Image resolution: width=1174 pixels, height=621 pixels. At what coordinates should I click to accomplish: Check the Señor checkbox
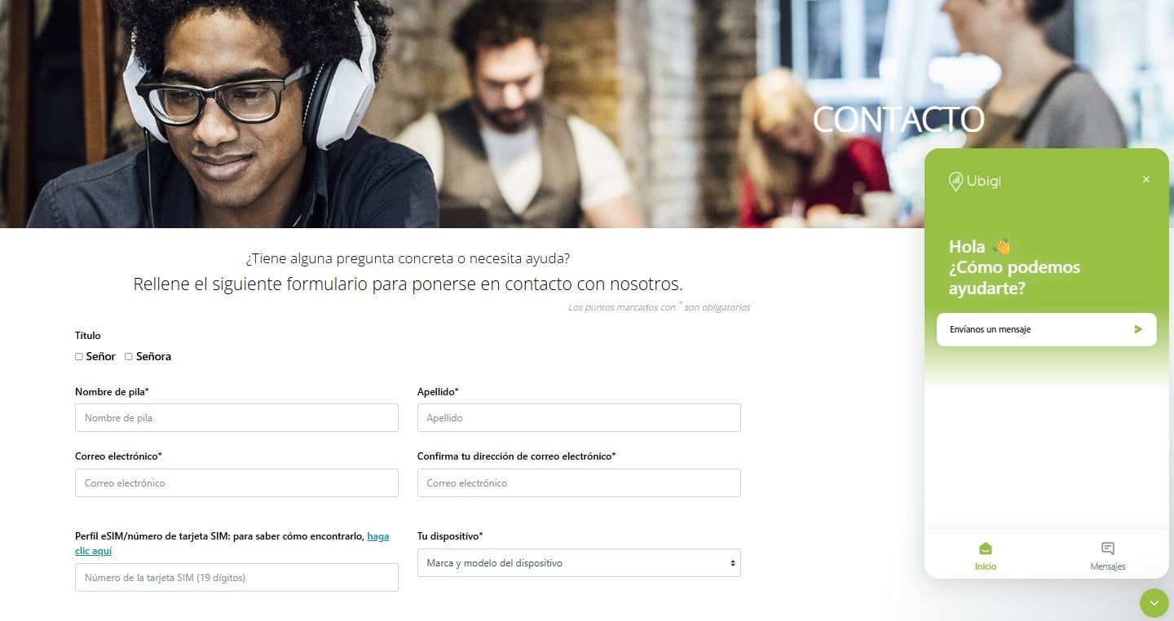79,356
